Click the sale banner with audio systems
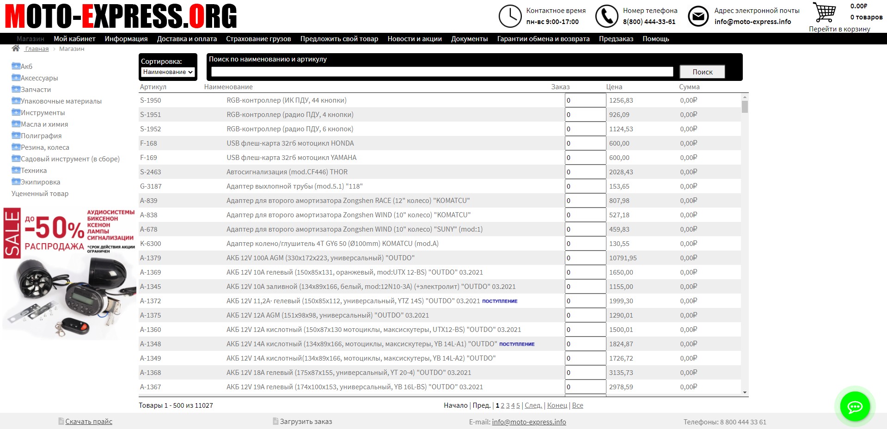 [x=69, y=274]
